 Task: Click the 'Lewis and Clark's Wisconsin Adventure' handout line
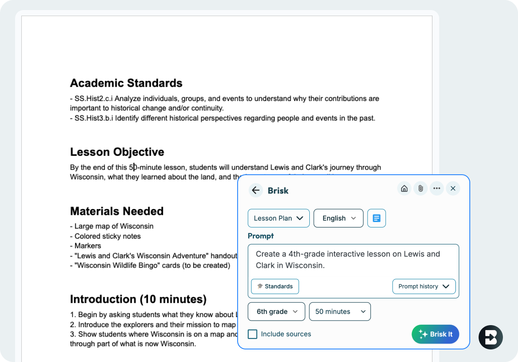pos(153,256)
